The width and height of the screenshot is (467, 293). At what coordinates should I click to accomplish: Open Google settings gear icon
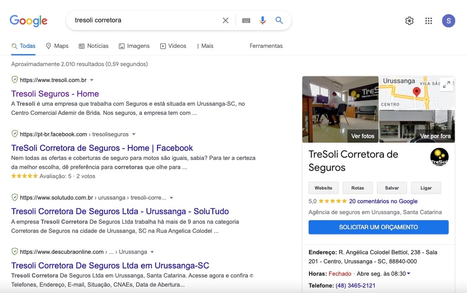pyautogui.click(x=409, y=21)
